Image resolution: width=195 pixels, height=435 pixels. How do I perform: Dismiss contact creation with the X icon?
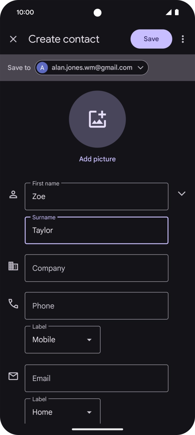pos(13,39)
